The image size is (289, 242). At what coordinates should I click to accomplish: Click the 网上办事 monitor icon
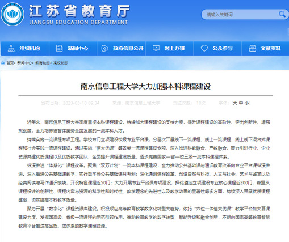pos(156,48)
